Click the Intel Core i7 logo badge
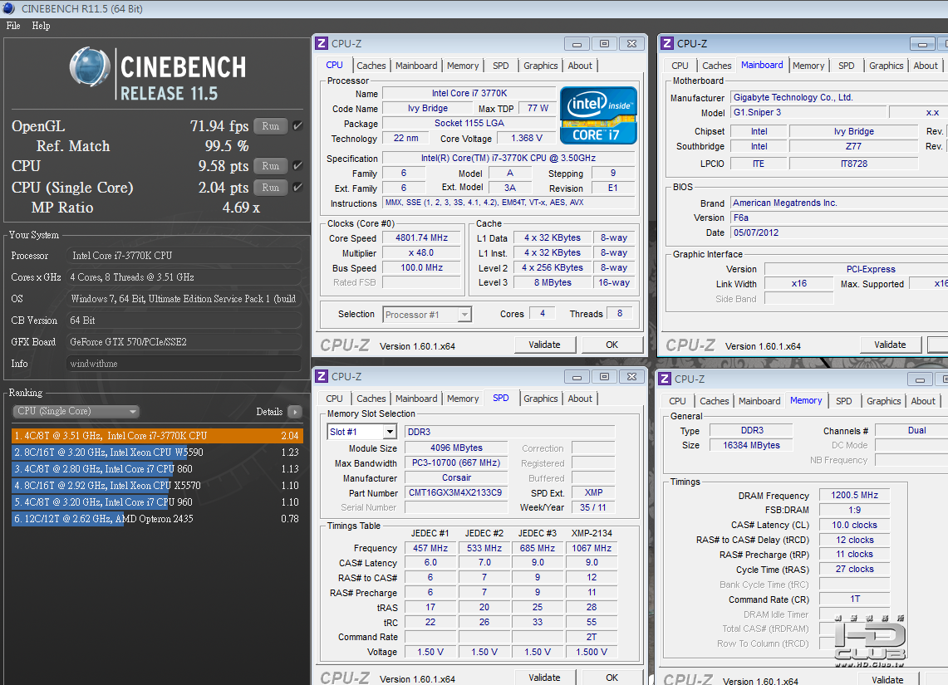 598,115
